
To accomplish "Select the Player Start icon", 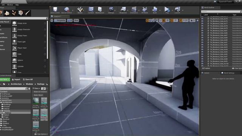I will tap(14, 48).
